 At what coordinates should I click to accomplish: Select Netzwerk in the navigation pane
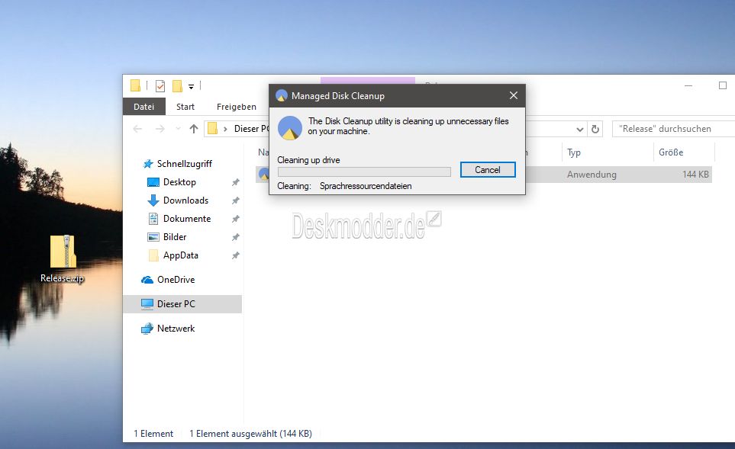tap(176, 329)
